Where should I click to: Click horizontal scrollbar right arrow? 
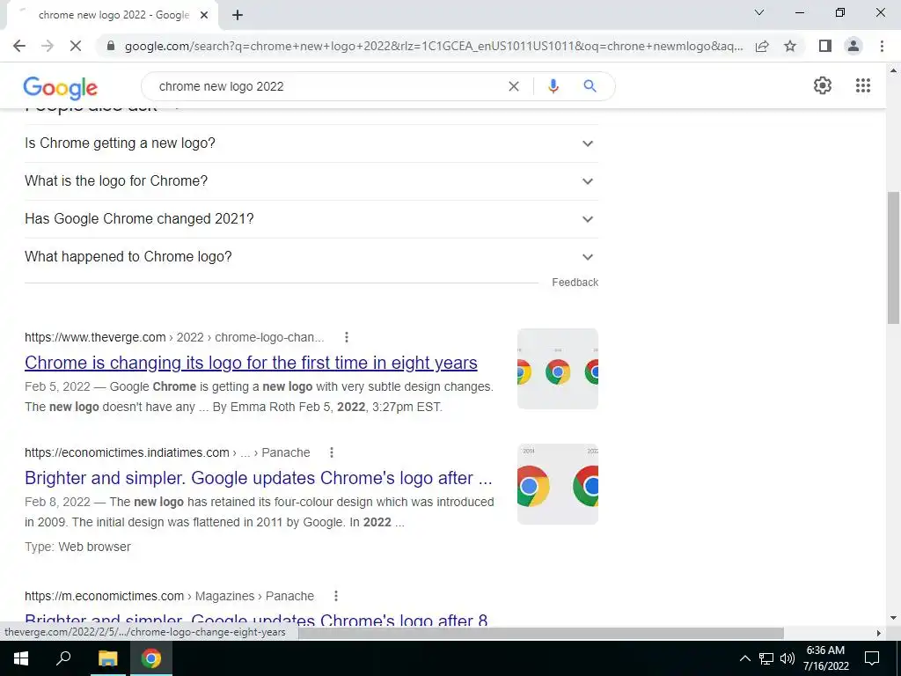(879, 633)
